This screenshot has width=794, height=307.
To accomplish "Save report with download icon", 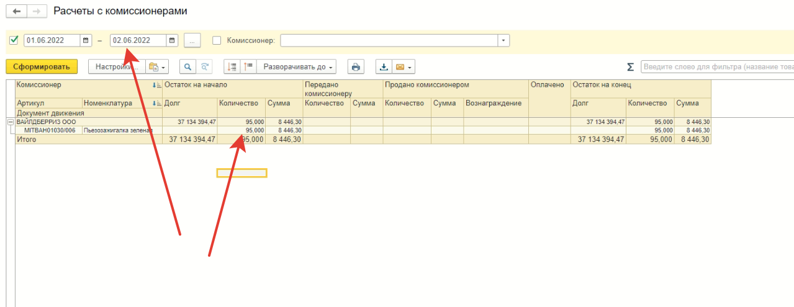I will (x=384, y=66).
